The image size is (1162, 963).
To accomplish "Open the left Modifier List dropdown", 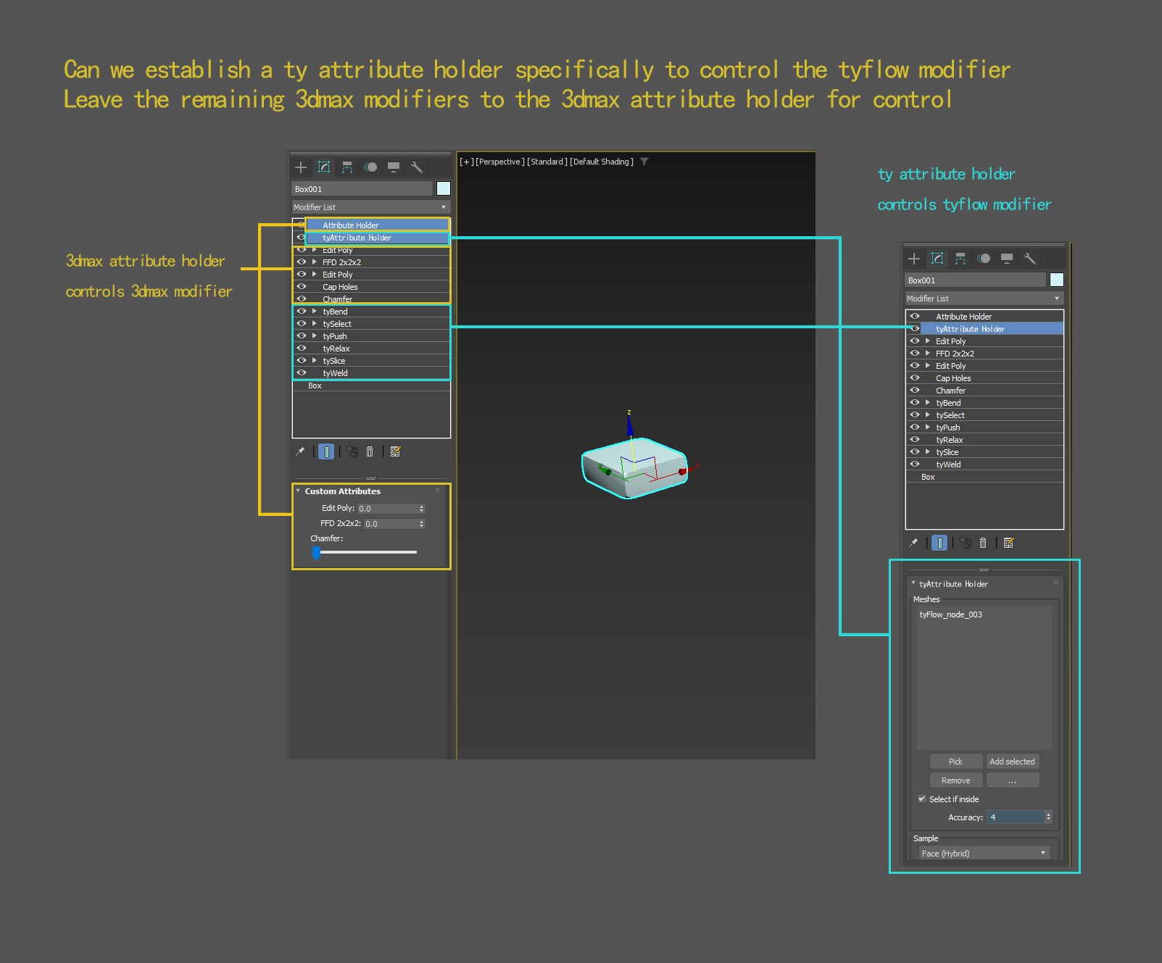I will coord(371,207).
